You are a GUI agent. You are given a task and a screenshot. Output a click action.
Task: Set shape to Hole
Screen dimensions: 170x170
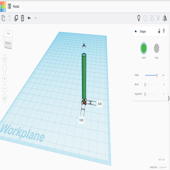[157, 48]
